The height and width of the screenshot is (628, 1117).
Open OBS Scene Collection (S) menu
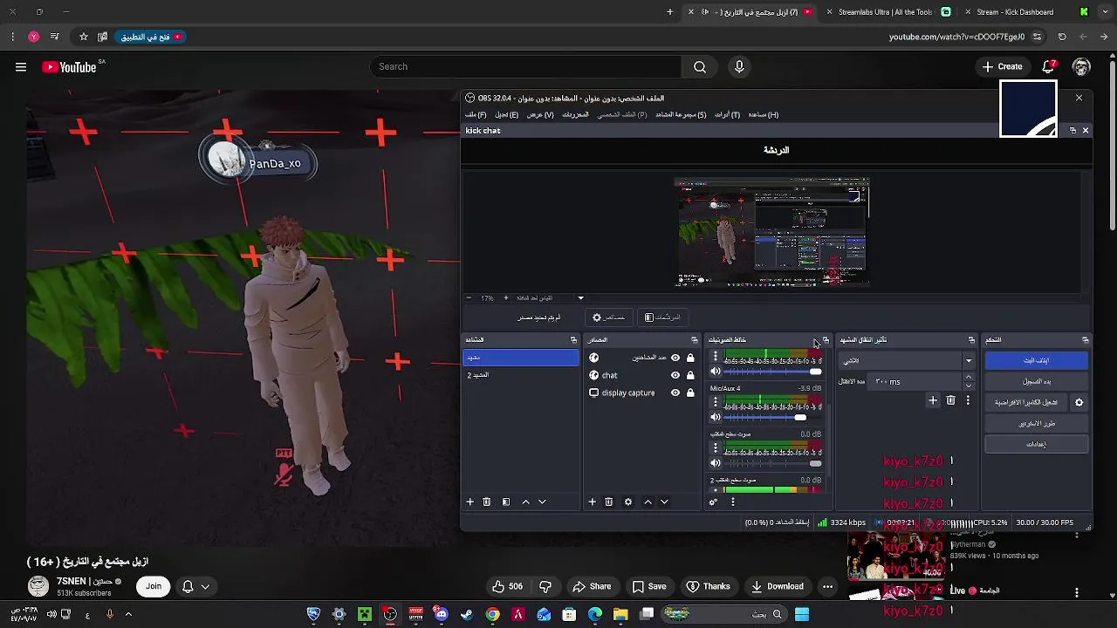681,115
